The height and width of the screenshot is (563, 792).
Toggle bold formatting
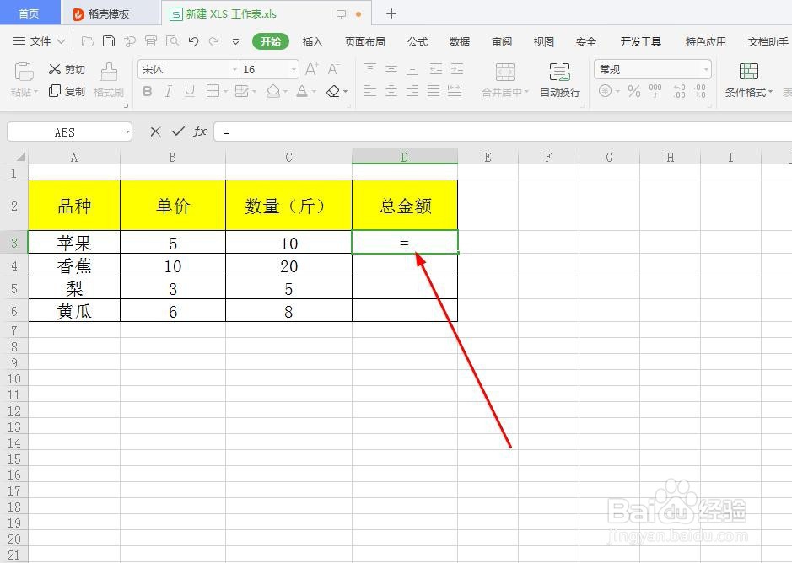pyautogui.click(x=148, y=90)
